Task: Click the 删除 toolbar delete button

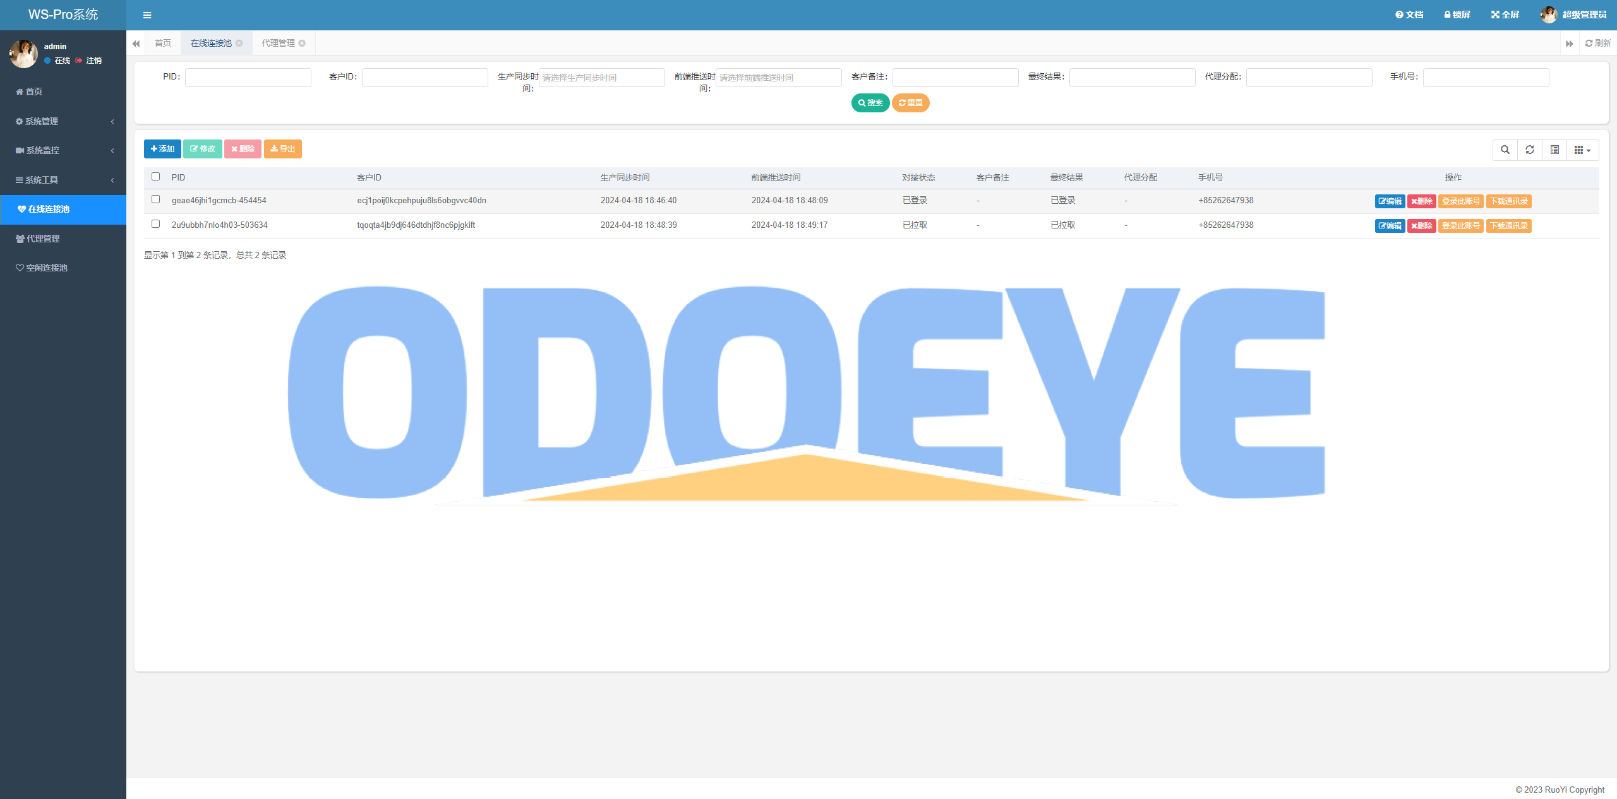Action: (x=243, y=149)
